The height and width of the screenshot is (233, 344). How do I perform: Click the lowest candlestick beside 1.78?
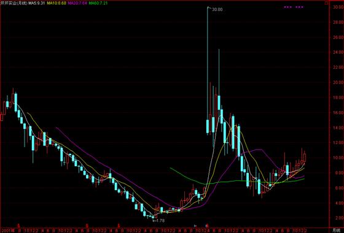[153, 217]
